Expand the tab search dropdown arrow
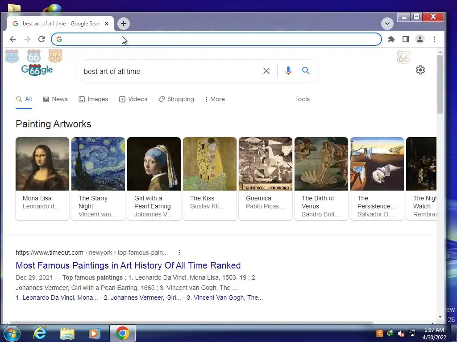 click(x=387, y=24)
